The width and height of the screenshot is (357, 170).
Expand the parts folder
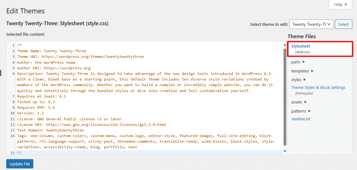(298, 62)
